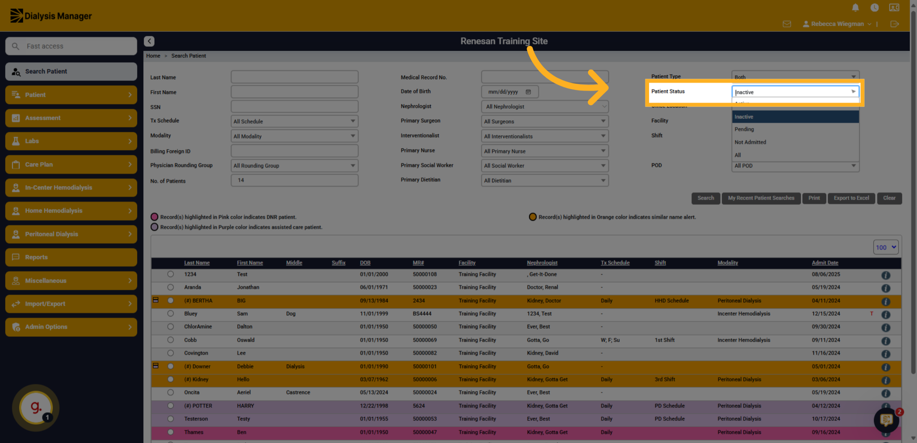
Task: Click Export to Excel button
Action: (851, 198)
